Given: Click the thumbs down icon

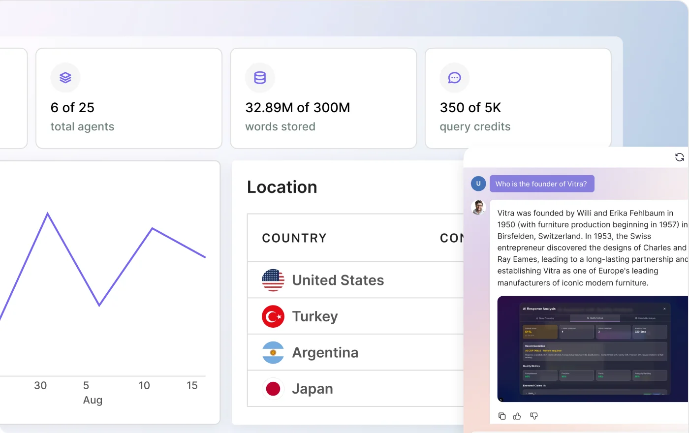Looking at the screenshot, I should coord(534,416).
